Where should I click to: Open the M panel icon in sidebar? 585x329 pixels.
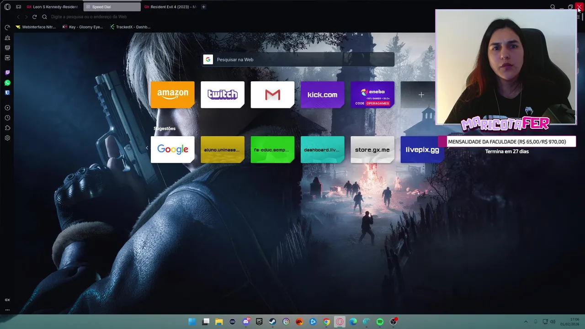click(x=7, y=58)
